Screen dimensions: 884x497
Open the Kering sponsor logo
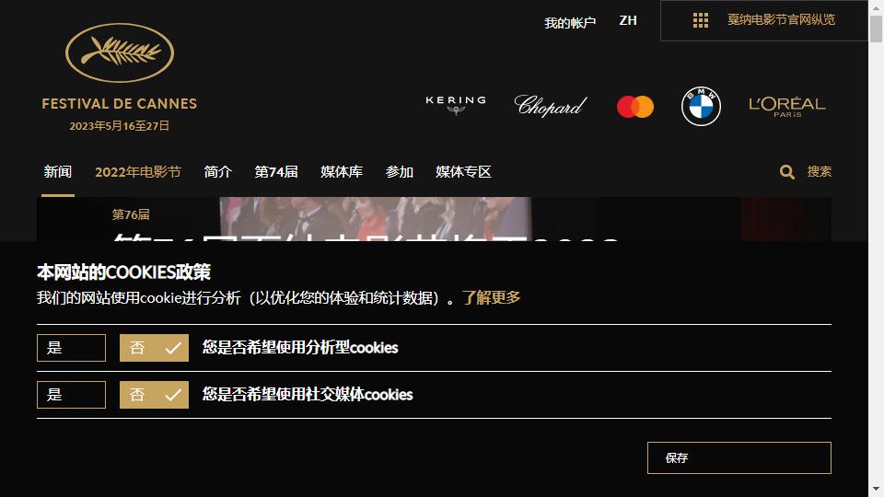(456, 105)
